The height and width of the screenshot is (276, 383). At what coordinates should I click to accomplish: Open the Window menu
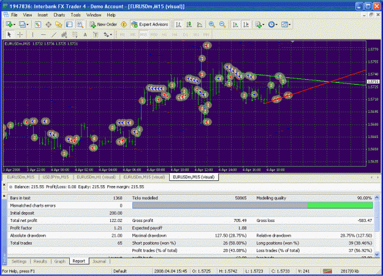pyautogui.click(x=94, y=15)
